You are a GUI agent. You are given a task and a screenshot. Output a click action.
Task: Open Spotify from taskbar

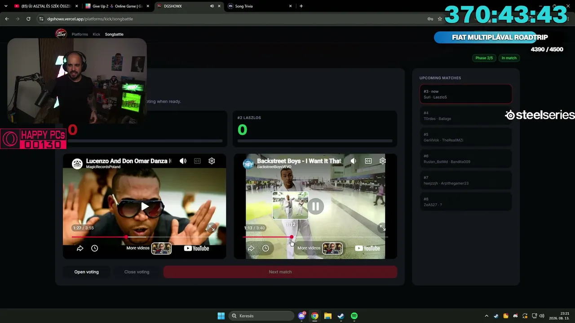click(354, 316)
